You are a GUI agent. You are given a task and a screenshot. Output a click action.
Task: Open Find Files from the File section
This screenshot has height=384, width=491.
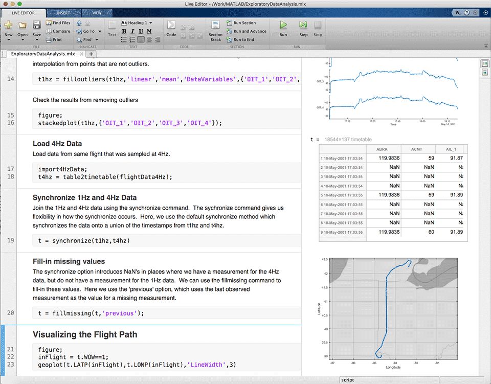pyautogui.click(x=57, y=22)
